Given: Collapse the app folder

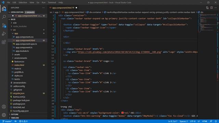Looking at the screenshot, I should click(16, 33).
